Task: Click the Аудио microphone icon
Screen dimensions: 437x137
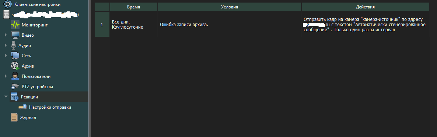Action: [13, 45]
